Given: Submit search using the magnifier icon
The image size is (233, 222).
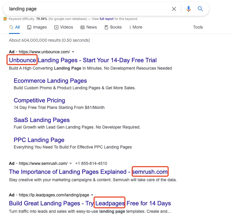Looking at the screenshot, I should 200,9.
